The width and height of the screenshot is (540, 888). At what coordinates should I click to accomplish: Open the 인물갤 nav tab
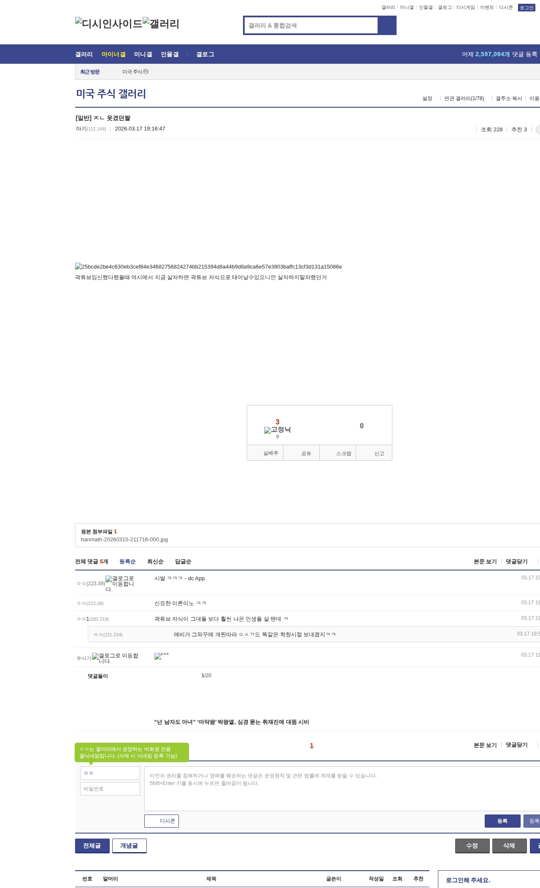pos(170,54)
